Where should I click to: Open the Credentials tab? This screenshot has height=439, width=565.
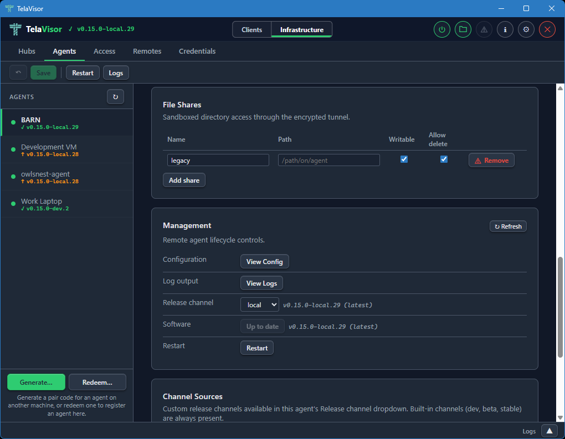click(197, 51)
